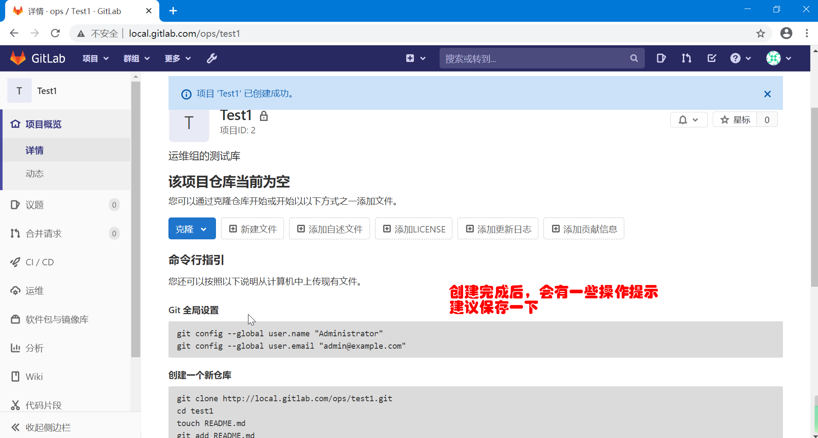Expand the 更多 navbar menu
Screen dimensions: 818x438
point(177,59)
